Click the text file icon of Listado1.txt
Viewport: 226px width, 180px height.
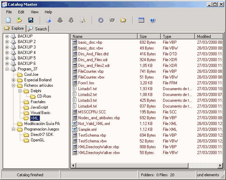click(x=74, y=88)
